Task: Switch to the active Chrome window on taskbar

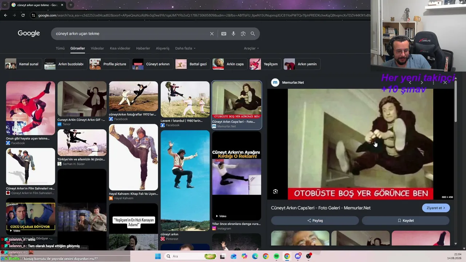Action: (x=287, y=256)
